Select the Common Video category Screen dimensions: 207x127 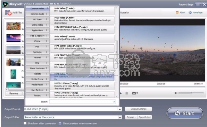38,8
